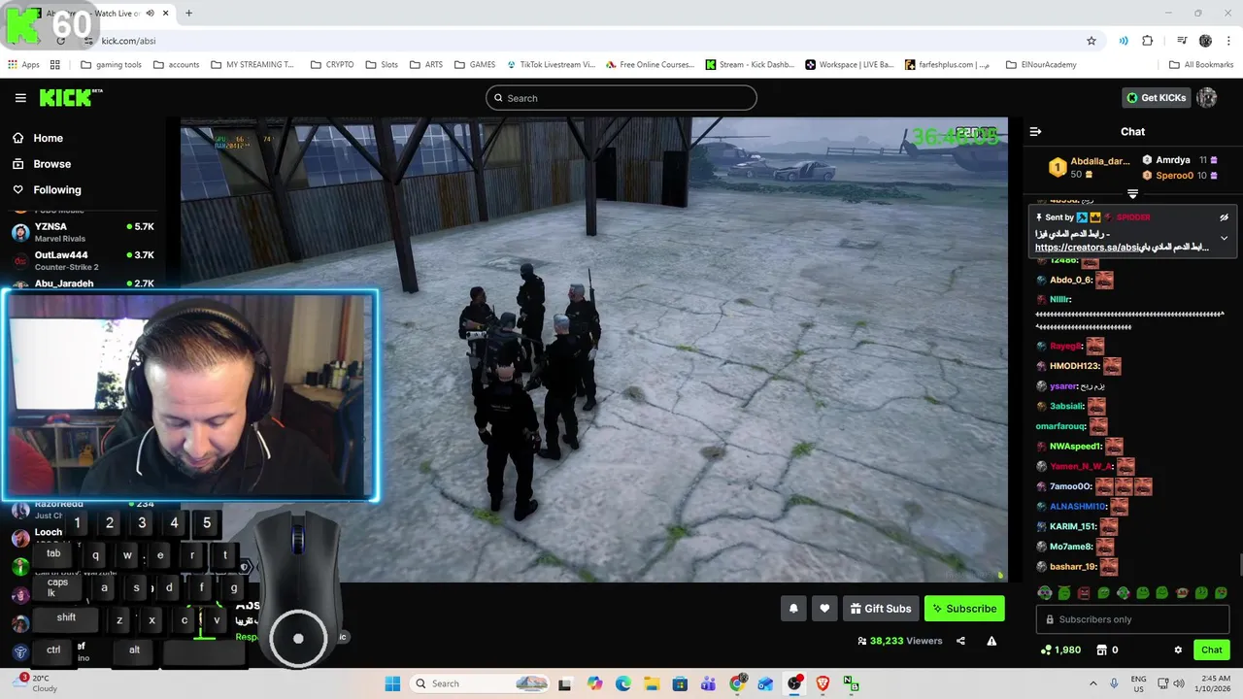The width and height of the screenshot is (1243, 699).
Task: Open the weather widget 20°C Cloudy
Action: [x=35, y=683]
